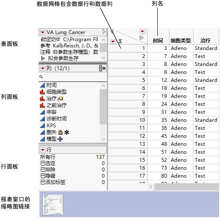Select the 删失 continuous column icon
Screen dimensions: 220x218
[42, 132]
